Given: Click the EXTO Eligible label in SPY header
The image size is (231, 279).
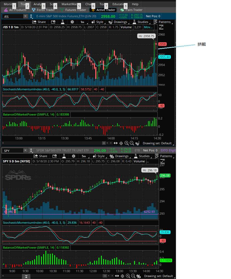Looking at the screenshot, I should (x=168, y=150).
